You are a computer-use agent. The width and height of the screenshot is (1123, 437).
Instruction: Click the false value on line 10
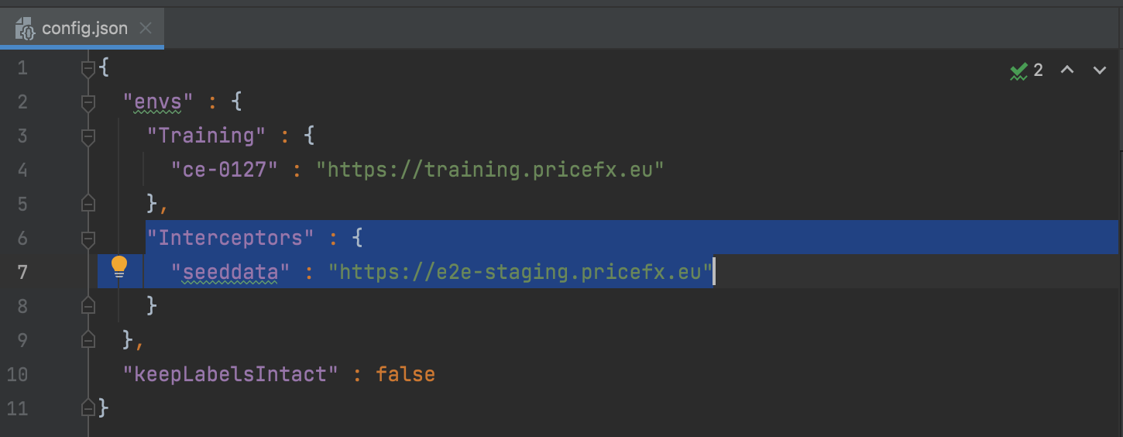click(x=405, y=374)
